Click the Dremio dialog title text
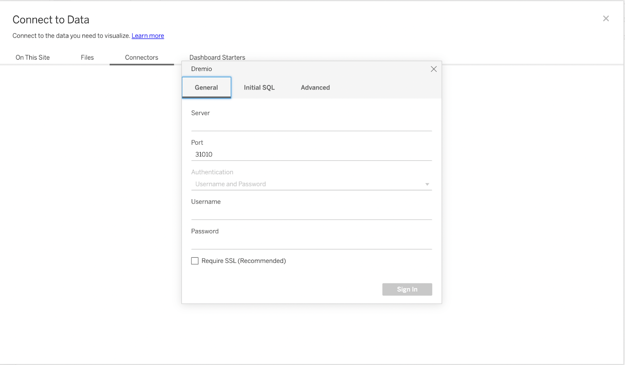This screenshot has width=625, height=365. coord(202,69)
